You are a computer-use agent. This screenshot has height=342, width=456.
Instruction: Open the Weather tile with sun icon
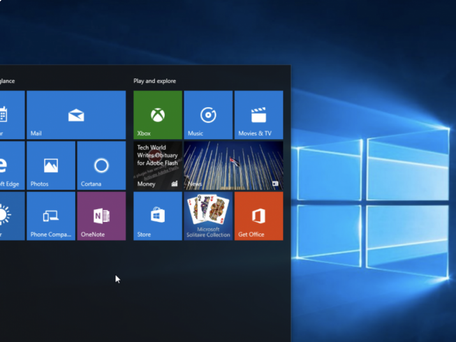tap(12, 216)
